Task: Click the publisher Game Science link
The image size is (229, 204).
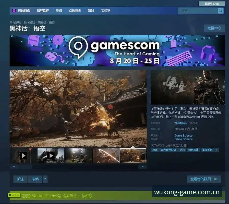Action: click(184, 139)
